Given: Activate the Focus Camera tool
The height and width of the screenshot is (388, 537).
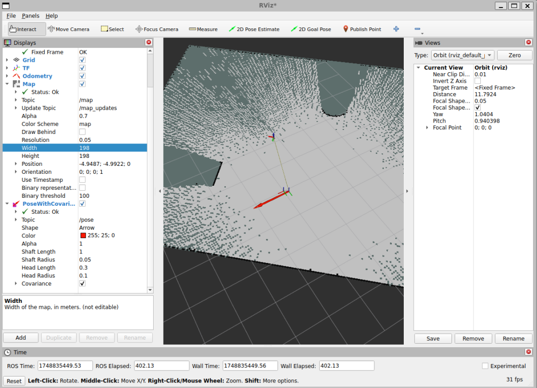Looking at the screenshot, I should point(157,28).
